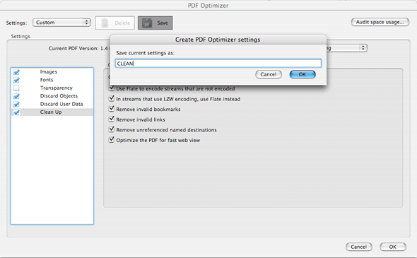Click the Save current settings as label
The height and width of the screenshot is (258, 417).
145,53
